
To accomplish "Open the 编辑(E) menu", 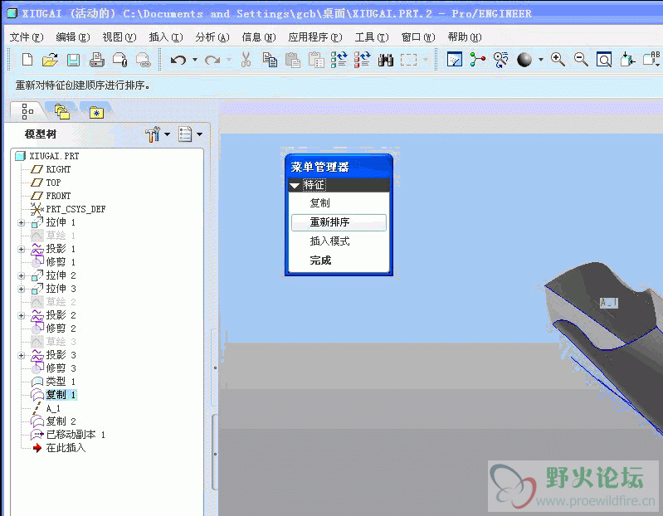I will (73, 37).
